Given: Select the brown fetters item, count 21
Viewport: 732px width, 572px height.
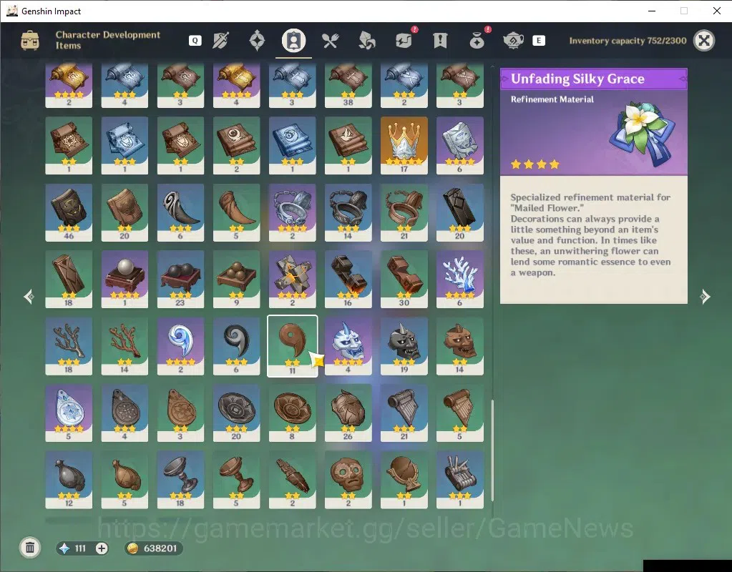Looking at the screenshot, I should 404,212.
